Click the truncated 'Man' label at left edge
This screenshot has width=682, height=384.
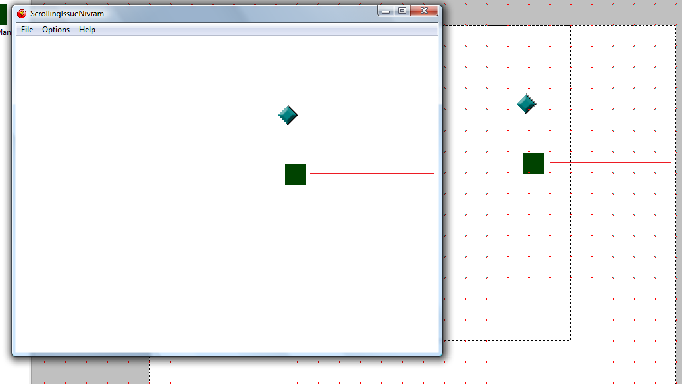(x=5, y=32)
